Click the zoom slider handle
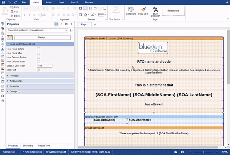This screenshot has height=155, width=230. pos(203,152)
